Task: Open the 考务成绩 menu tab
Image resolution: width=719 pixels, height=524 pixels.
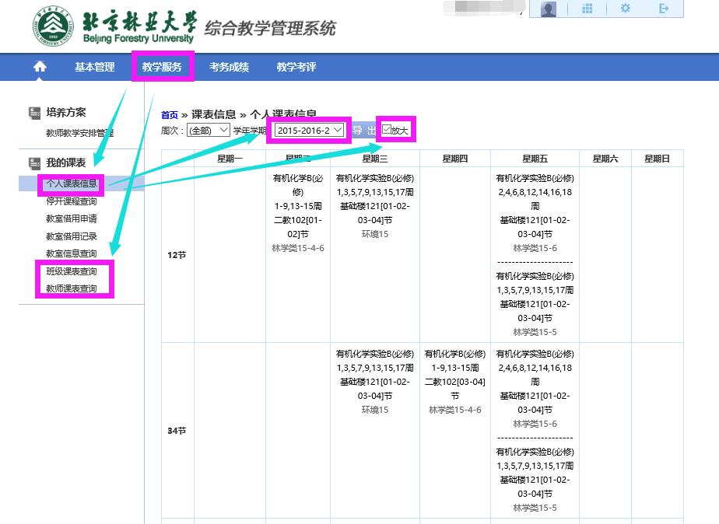Action: pyautogui.click(x=229, y=68)
